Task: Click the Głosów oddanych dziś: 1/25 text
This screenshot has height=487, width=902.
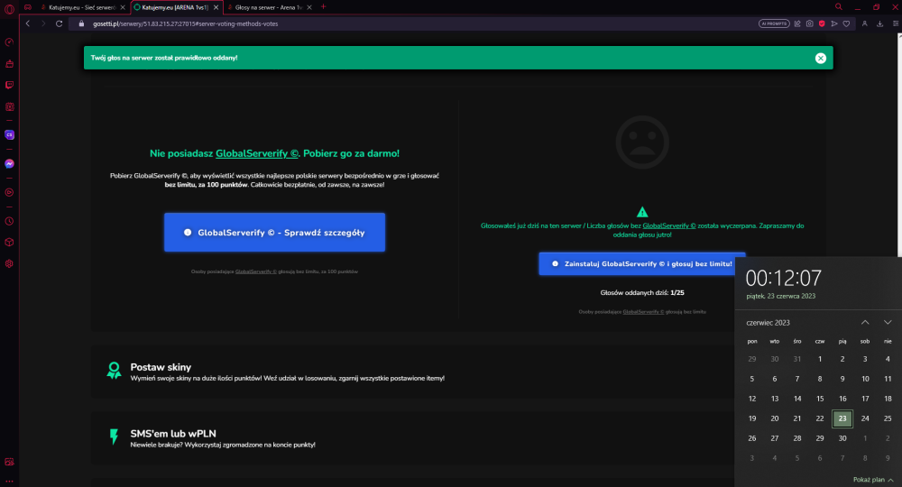Action: pos(642,293)
